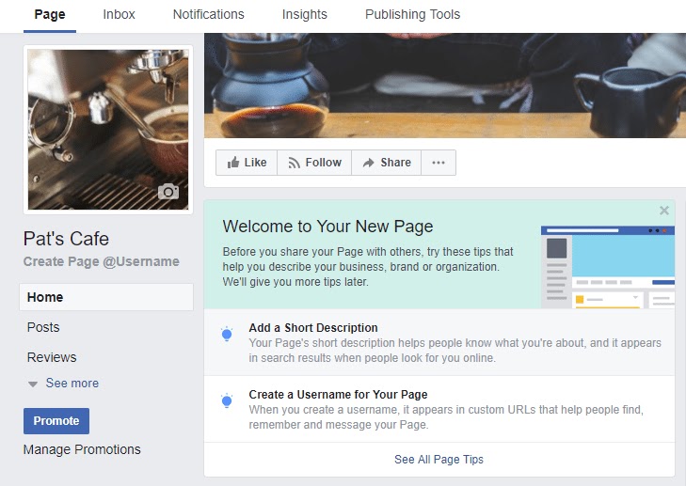Open Manage Promotions link
686x486 pixels.
[x=82, y=449]
